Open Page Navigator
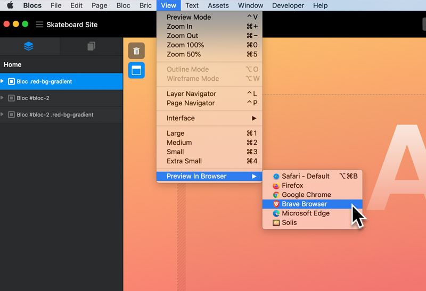Viewport: 426px width, 291px height. 209,103
